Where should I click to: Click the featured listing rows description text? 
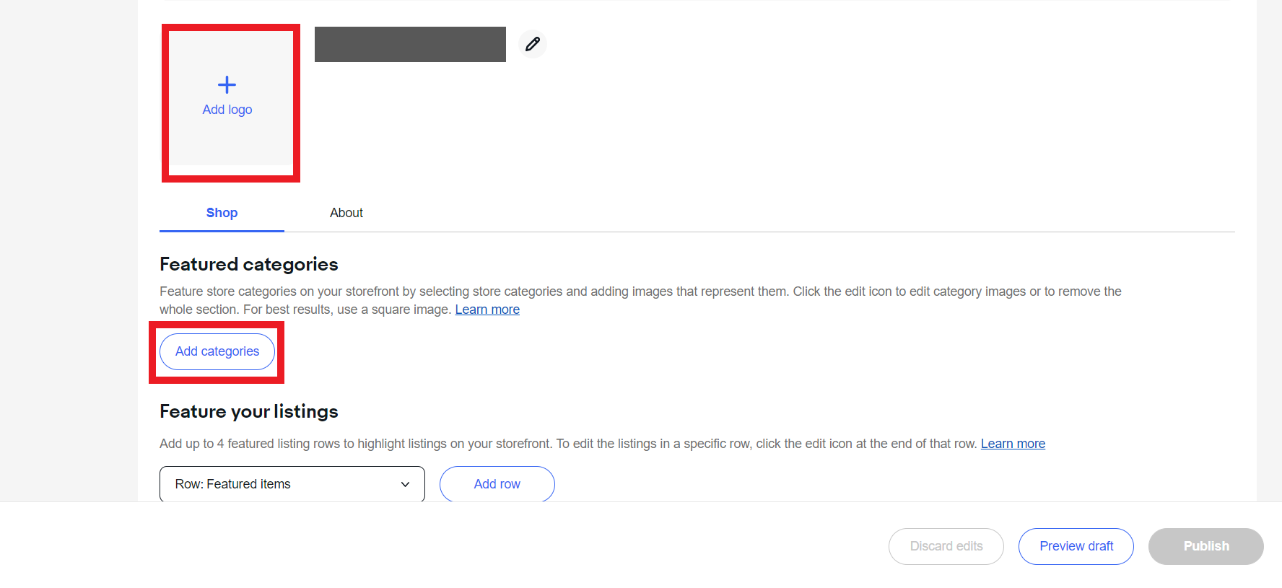(568, 444)
